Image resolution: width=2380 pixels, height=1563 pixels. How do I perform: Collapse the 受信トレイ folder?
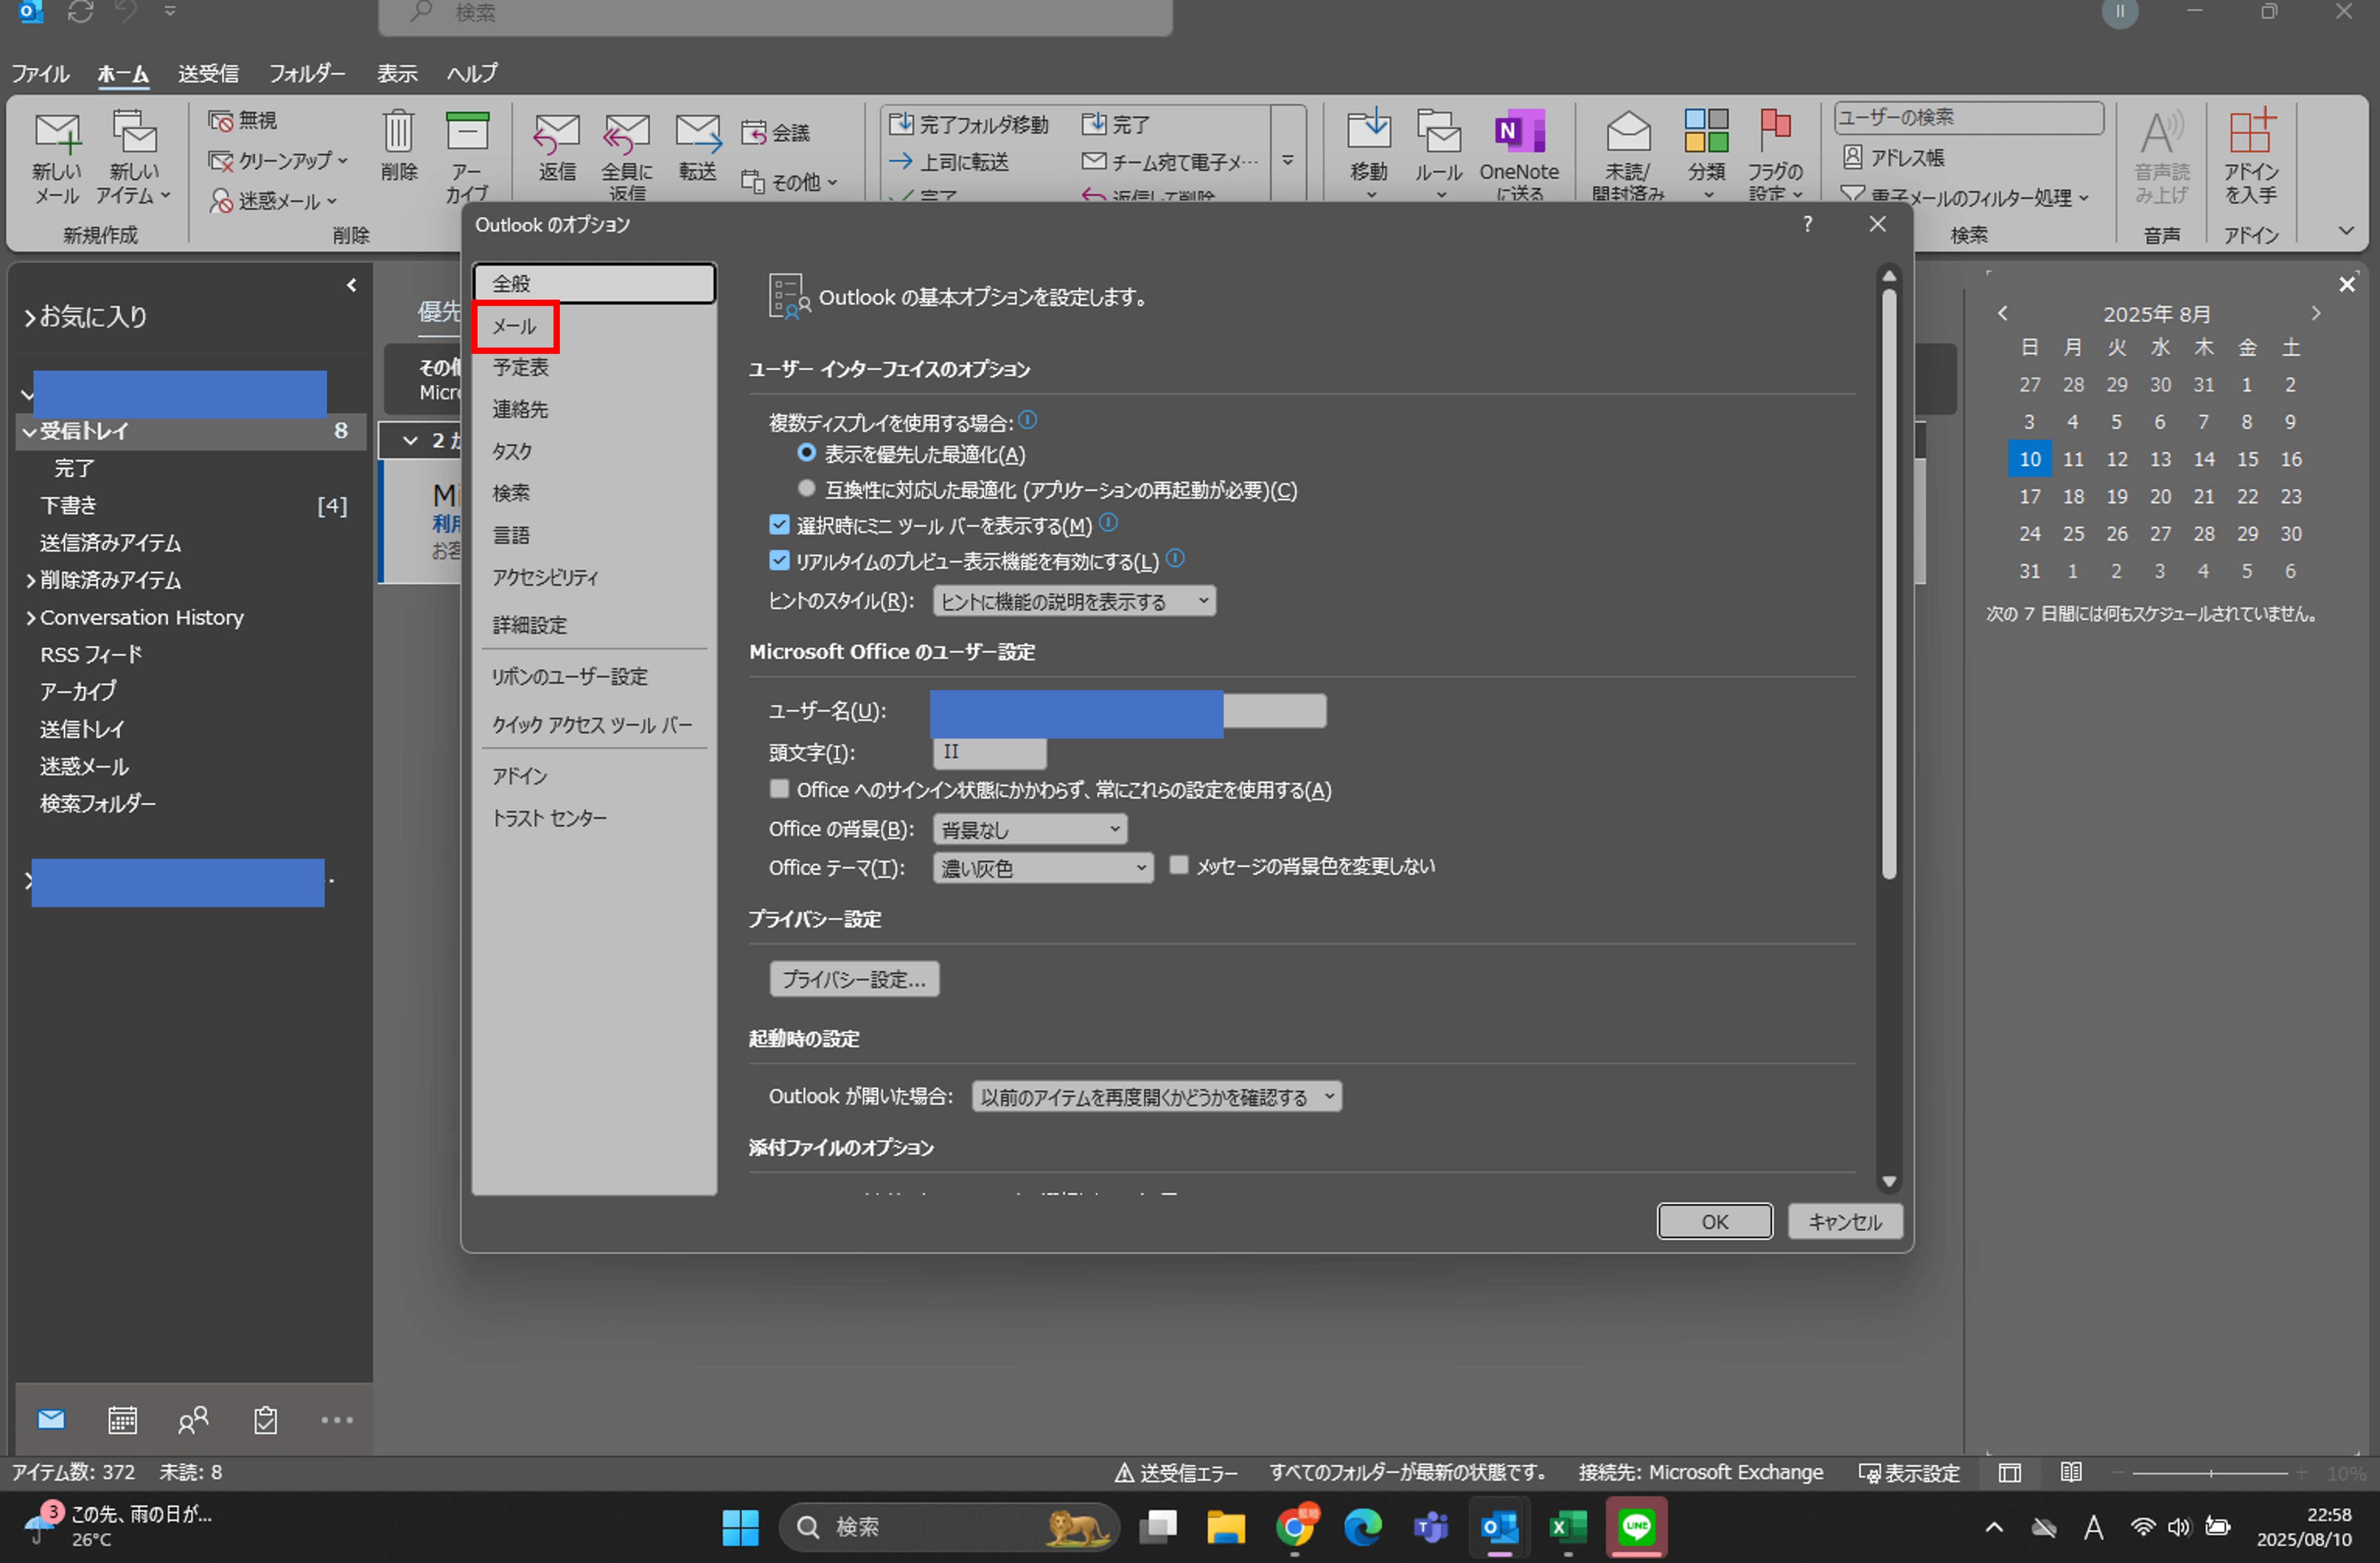click(x=30, y=432)
